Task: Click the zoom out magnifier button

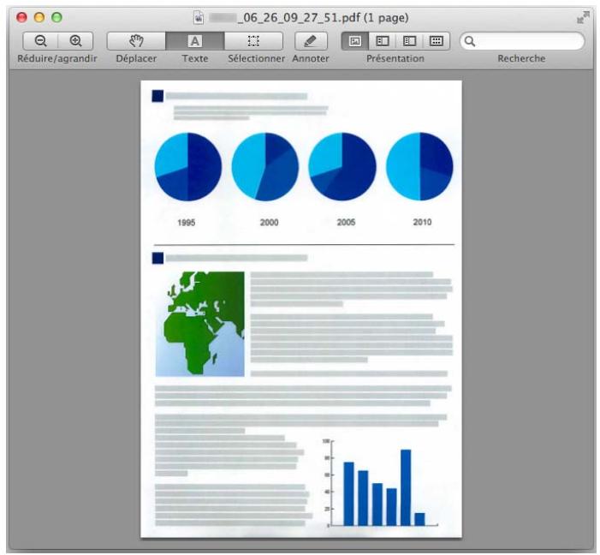Action: pyautogui.click(x=40, y=40)
